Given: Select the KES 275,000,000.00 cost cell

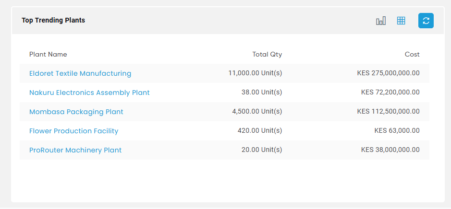Looking at the screenshot, I should (x=388, y=73).
